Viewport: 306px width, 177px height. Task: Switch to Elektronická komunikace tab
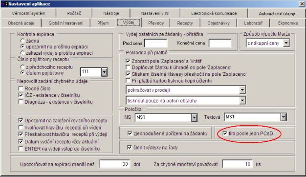tap(214, 14)
